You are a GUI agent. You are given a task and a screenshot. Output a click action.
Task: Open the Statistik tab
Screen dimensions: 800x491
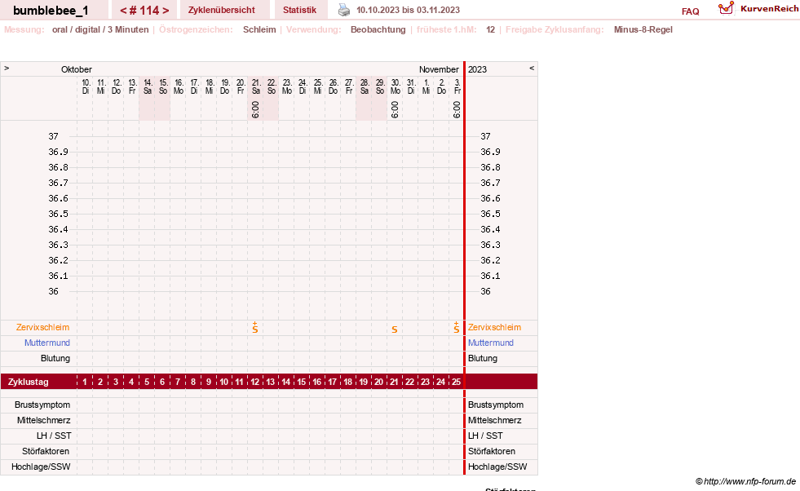pos(299,10)
